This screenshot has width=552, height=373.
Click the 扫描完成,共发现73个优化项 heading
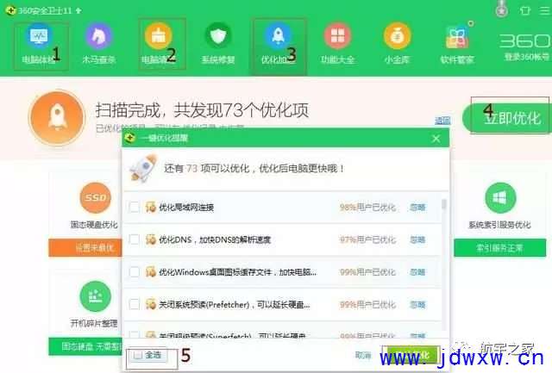click(x=202, y=110)
